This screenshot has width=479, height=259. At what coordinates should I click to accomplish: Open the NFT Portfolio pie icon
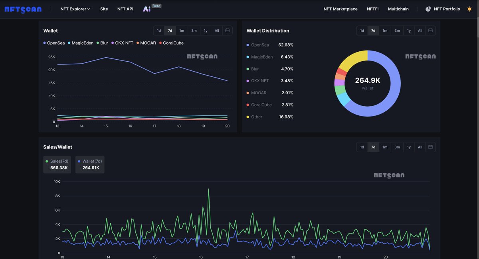pos(428,9)
